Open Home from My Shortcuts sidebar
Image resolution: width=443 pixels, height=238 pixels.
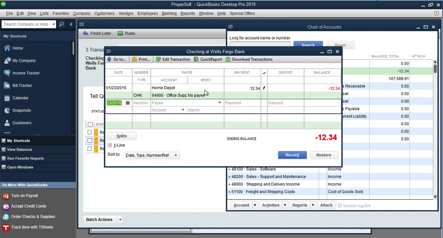click(18, 48)
